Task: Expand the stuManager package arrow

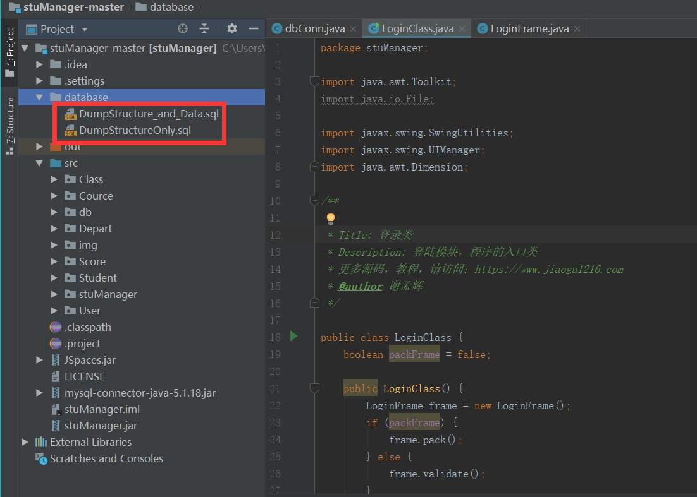Action: 54,294
